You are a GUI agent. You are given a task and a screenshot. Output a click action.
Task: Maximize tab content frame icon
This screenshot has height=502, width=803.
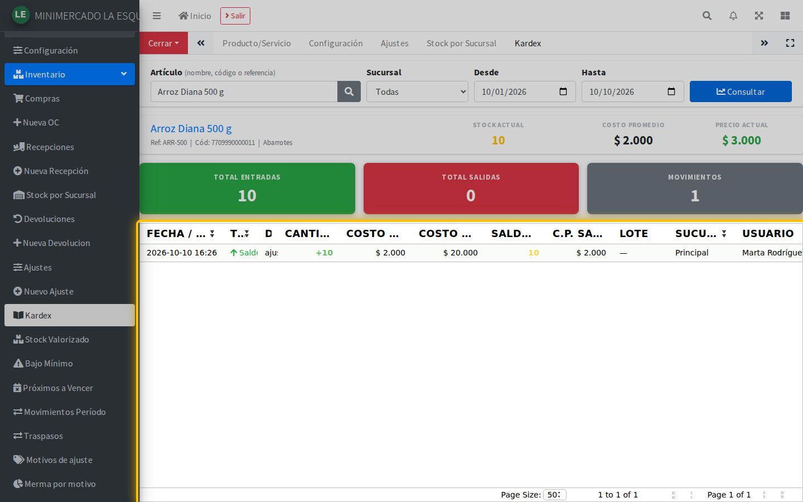click(790, 43)
